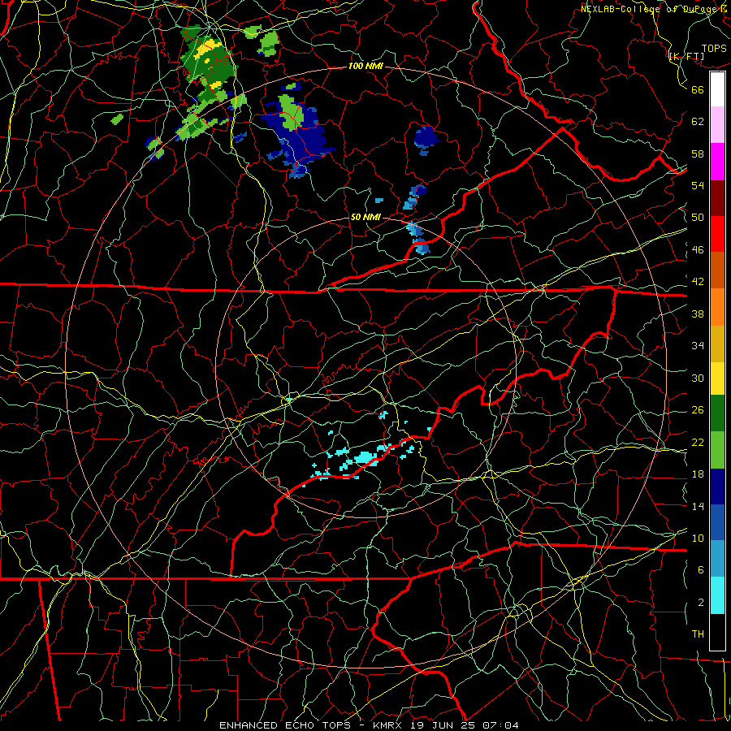Click the legend value 10
The height and width of the screenshot is (731, 731).
[x=698, y=538]
